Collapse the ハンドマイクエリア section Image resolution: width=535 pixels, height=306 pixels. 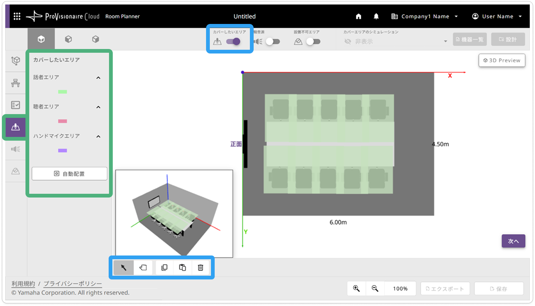click(99, 137)
